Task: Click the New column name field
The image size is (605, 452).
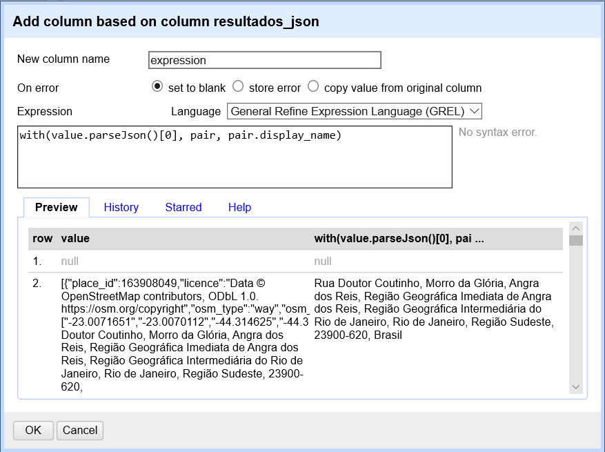Action: 265,60
